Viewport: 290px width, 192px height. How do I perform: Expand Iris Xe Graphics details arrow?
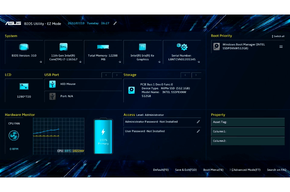[x=159, y=62]
